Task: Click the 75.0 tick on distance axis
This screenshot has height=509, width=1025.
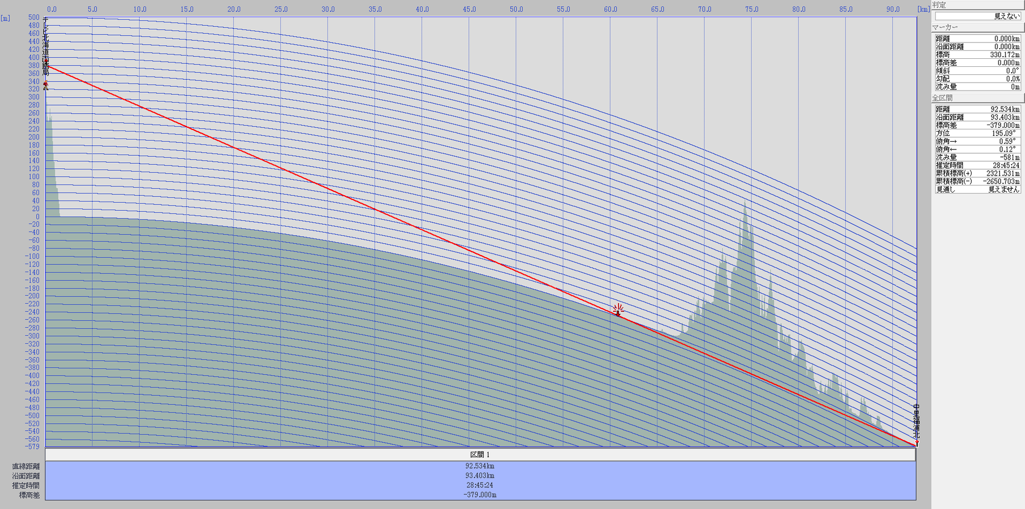Action: [751, 9]
